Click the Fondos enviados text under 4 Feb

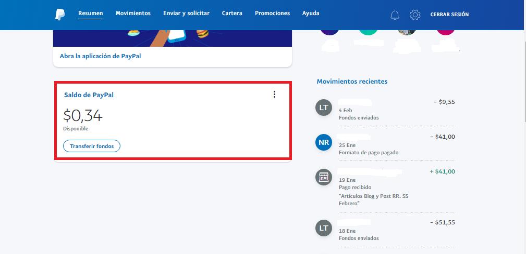coord(359,117)
